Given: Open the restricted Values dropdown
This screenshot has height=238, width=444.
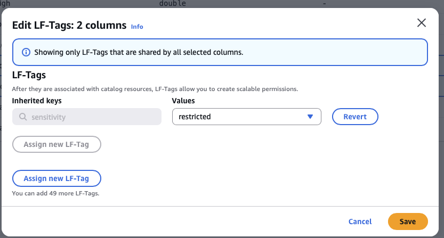Looking at the screenshot, I should click(x=246, y=117).
